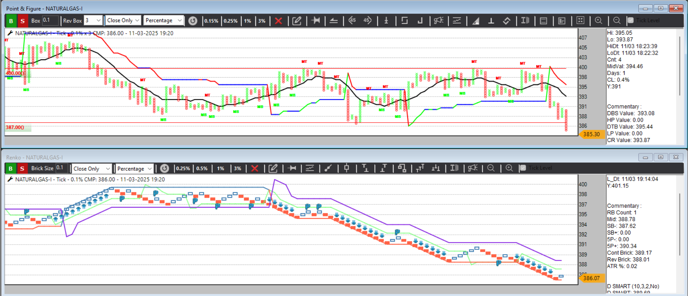The image size is (688, 296).
Task: Click the square bracket pattern icon
Action: point(404,20)
